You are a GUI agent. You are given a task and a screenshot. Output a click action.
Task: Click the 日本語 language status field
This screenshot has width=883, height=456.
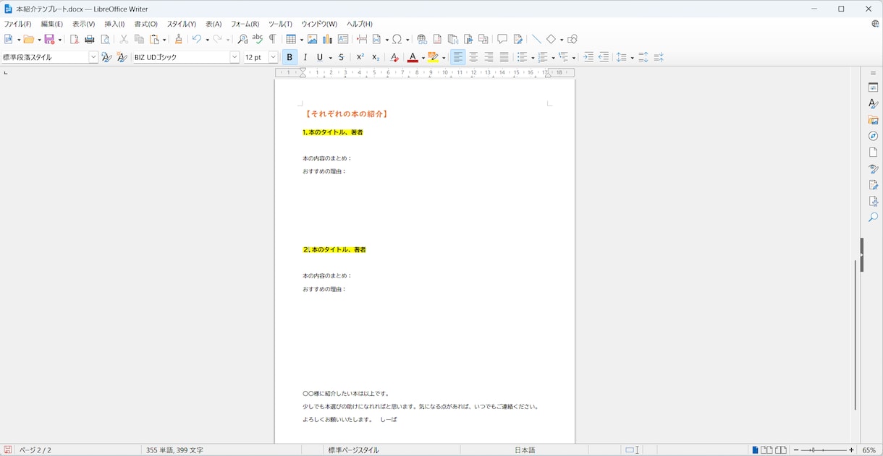point(525,450)
